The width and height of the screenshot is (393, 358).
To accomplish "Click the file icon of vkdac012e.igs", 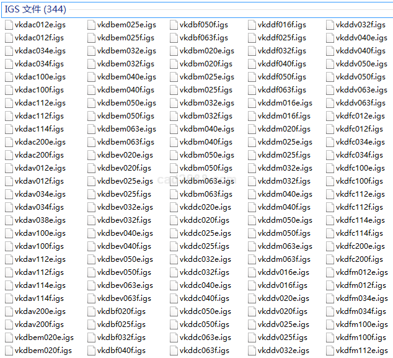I will pyautogui.click(x=9, y=25).
